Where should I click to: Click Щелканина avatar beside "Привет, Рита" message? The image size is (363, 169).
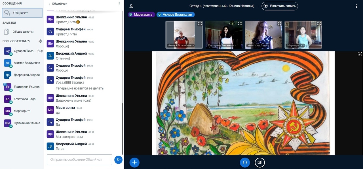point(50,19)
